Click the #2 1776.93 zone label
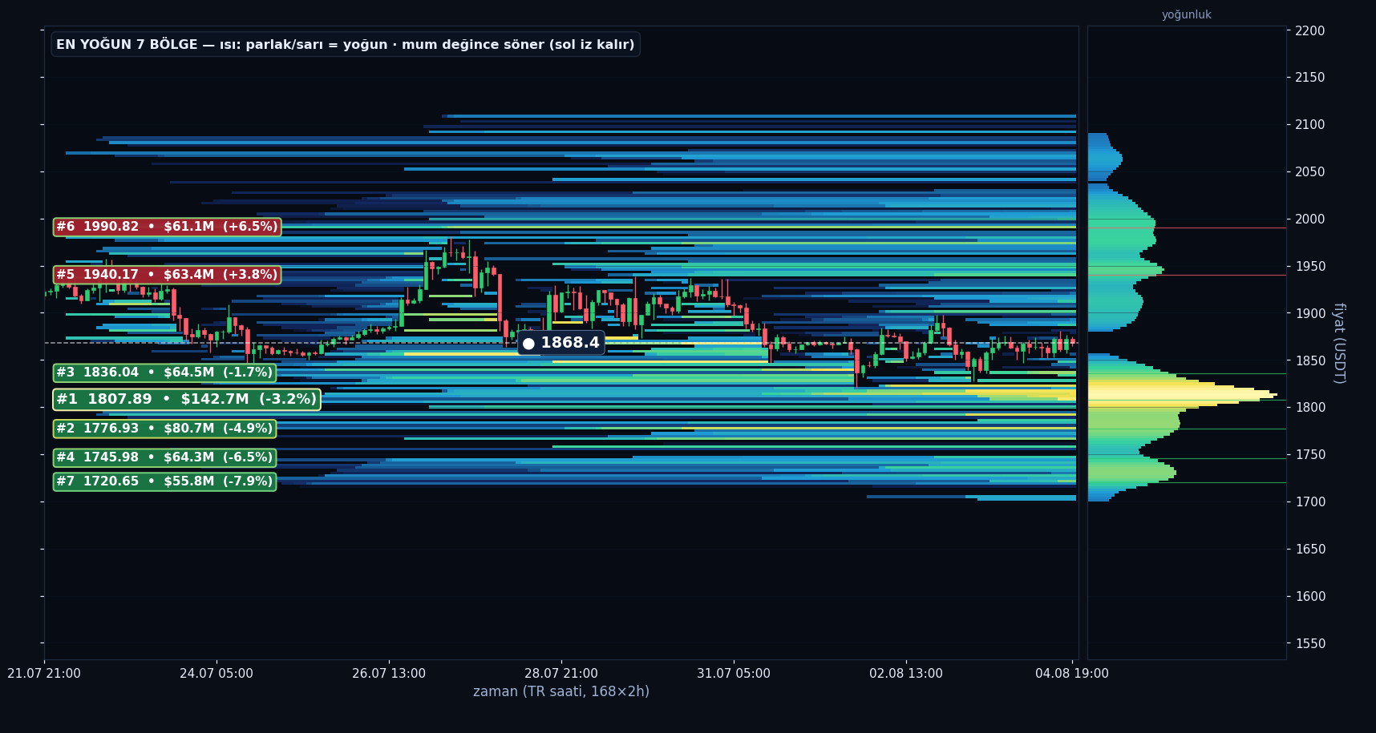Screen dimensions: 1376x733 click(164, 429)
